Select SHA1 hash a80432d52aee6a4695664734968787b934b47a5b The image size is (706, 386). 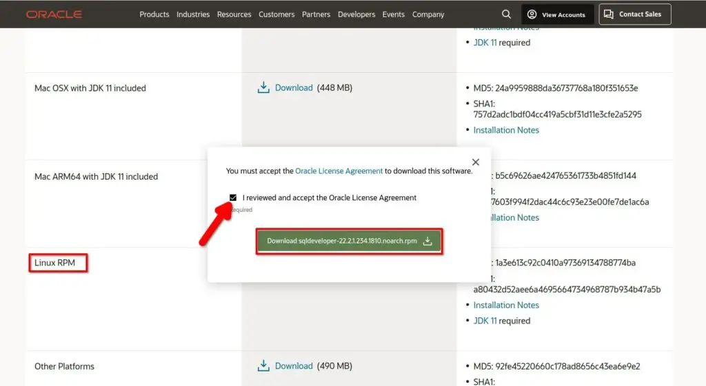[567, 289]
